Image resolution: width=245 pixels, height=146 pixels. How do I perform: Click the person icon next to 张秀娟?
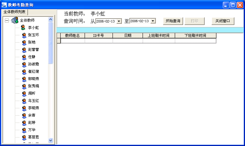(24, 86)
